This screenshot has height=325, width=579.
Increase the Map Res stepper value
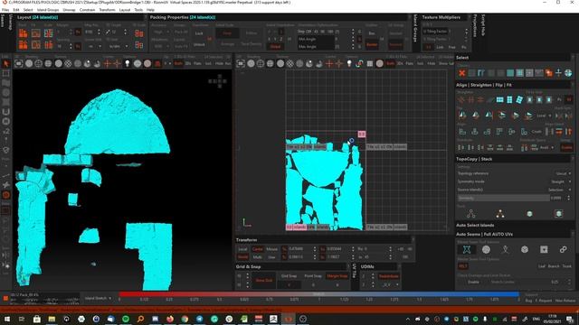99,31
